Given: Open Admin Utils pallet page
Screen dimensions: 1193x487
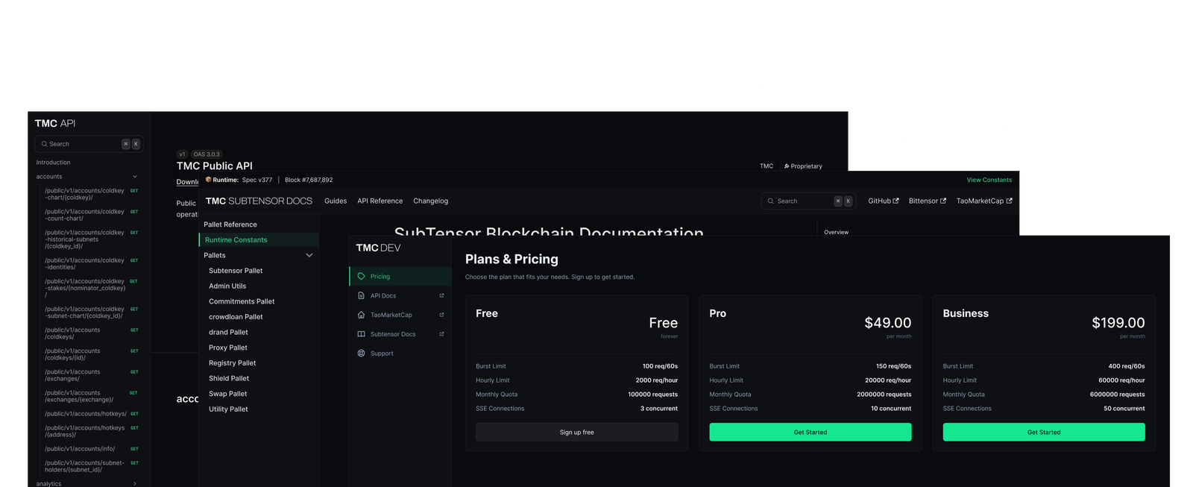Looking at the screenshot, I should point(227,286).
